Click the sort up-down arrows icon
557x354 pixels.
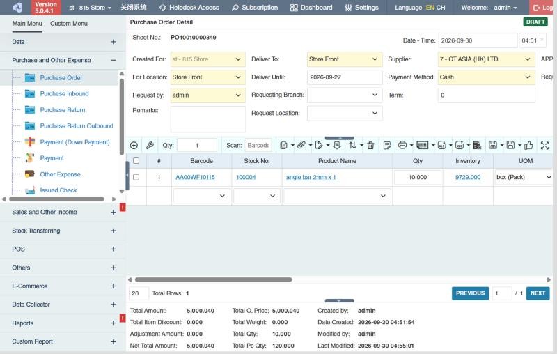coord(352,145)
